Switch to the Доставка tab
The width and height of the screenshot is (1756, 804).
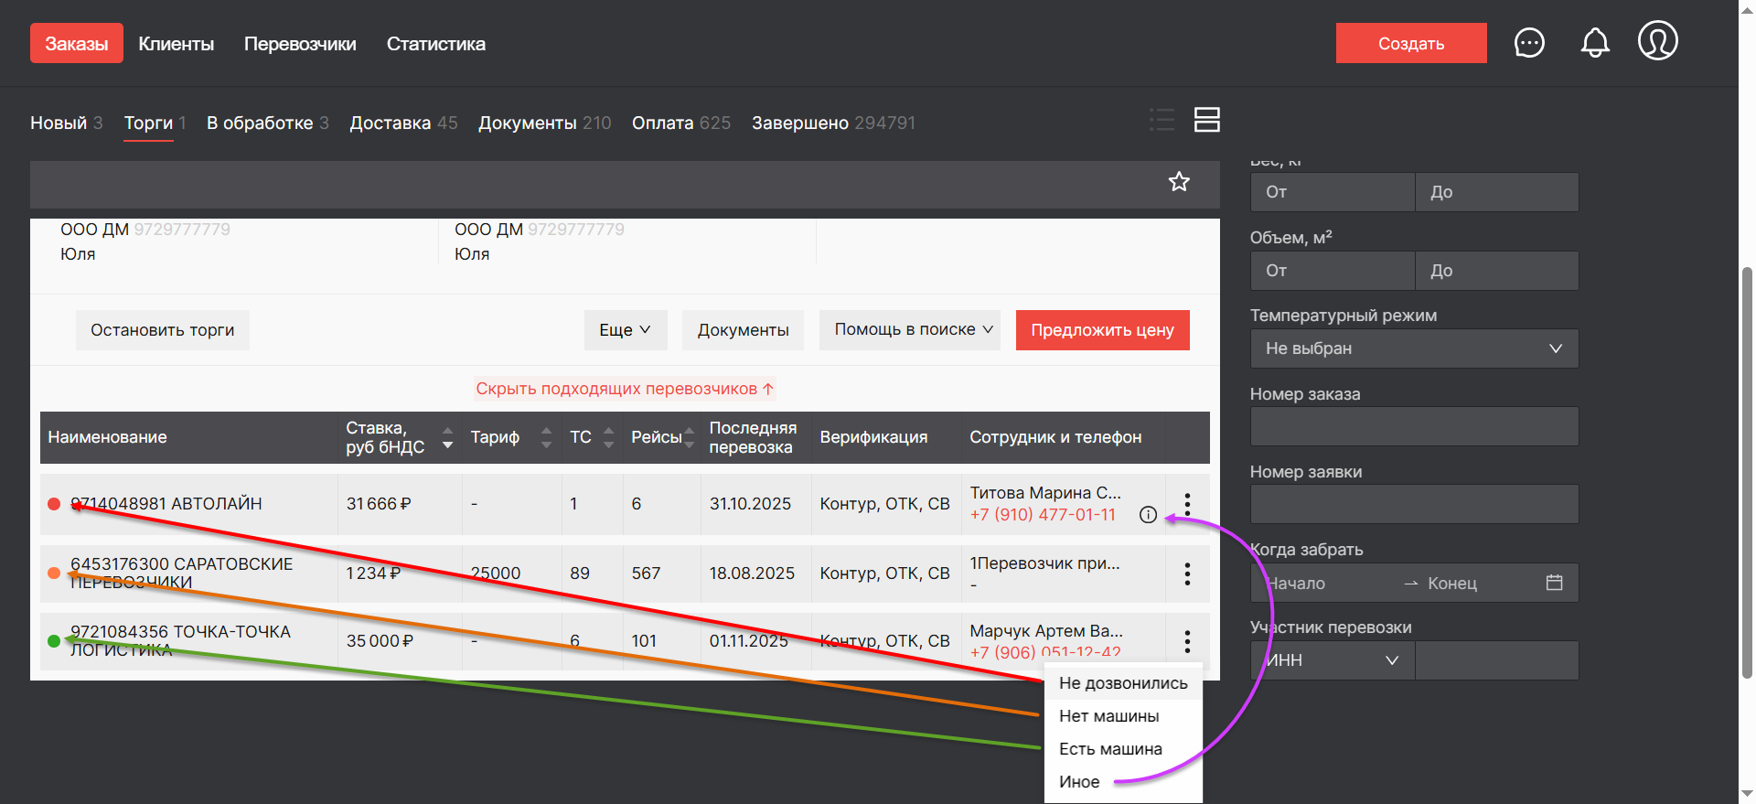(x=391, y=123)
